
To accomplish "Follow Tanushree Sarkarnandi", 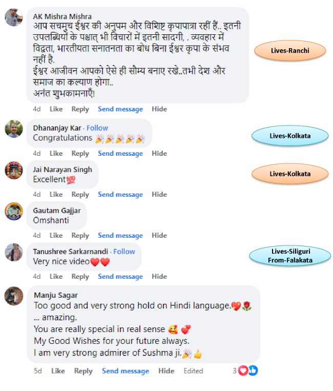I will 124,252.
